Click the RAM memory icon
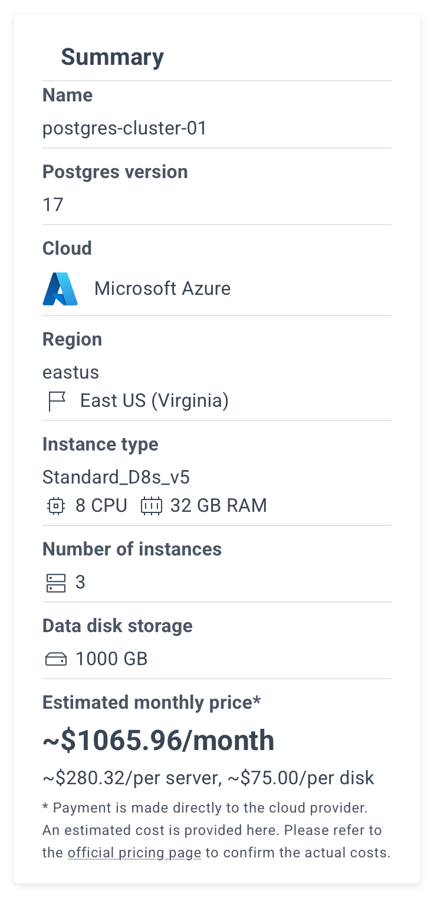This screenshot has width=434, height=901. (151, 506)
